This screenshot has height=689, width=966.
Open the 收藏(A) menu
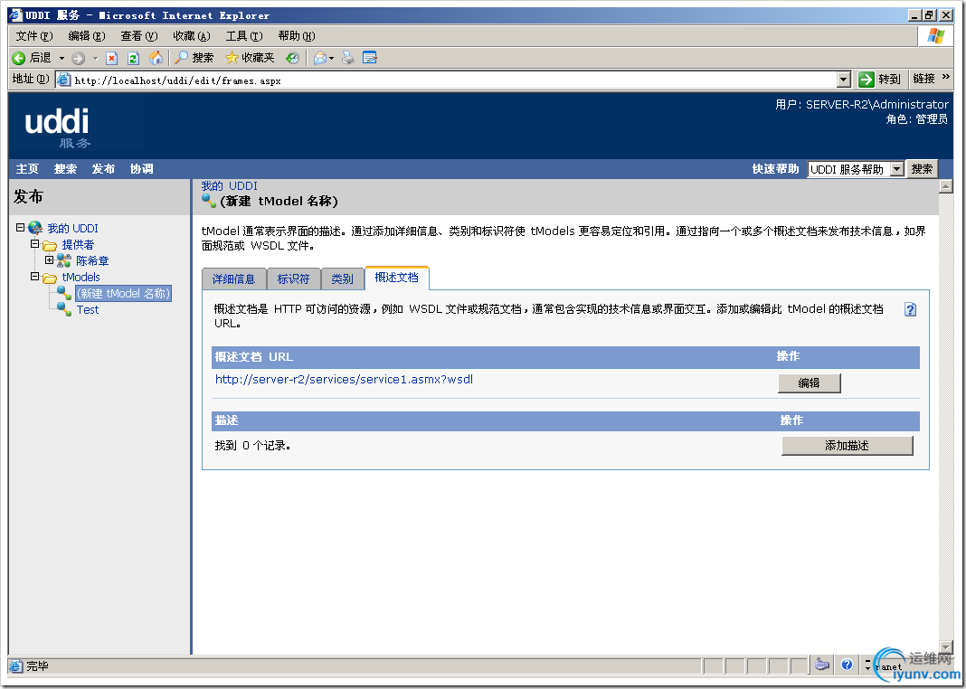click(191, 35)
